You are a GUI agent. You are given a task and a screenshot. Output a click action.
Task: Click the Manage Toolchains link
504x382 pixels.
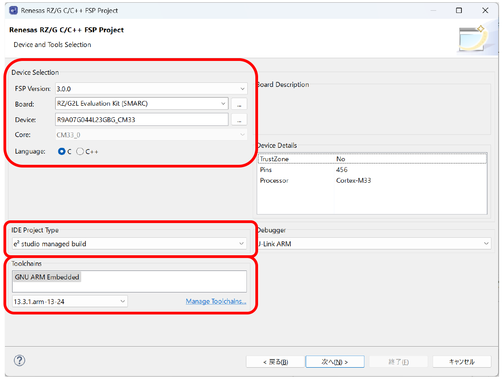tap(216, 301)
